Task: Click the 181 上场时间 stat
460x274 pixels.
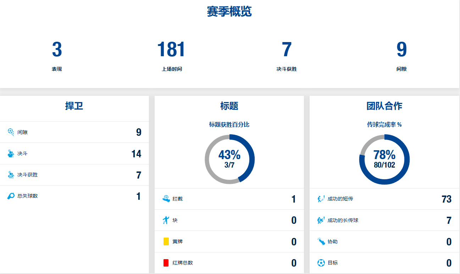Action: pos(171,49)
